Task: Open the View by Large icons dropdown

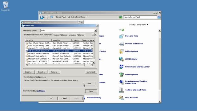Action: tap(143, 25)
